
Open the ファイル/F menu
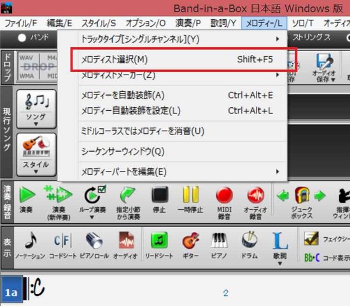click(21, 23)
